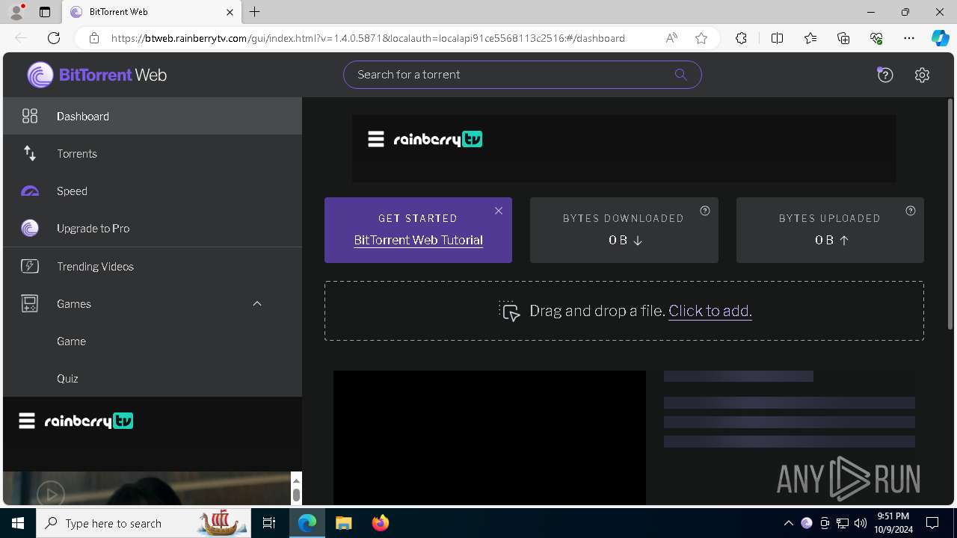Open the Favorites list
This screenshot has width=957, height=538.
click(810, 38)
